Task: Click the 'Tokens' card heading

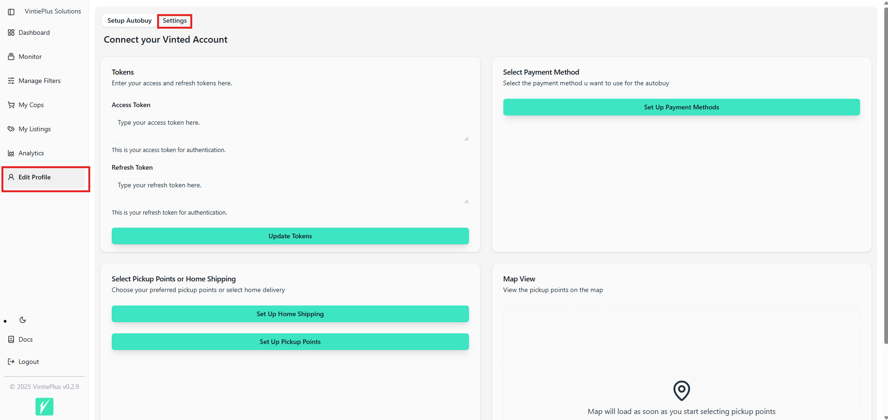Action: (x=123, y=72)
